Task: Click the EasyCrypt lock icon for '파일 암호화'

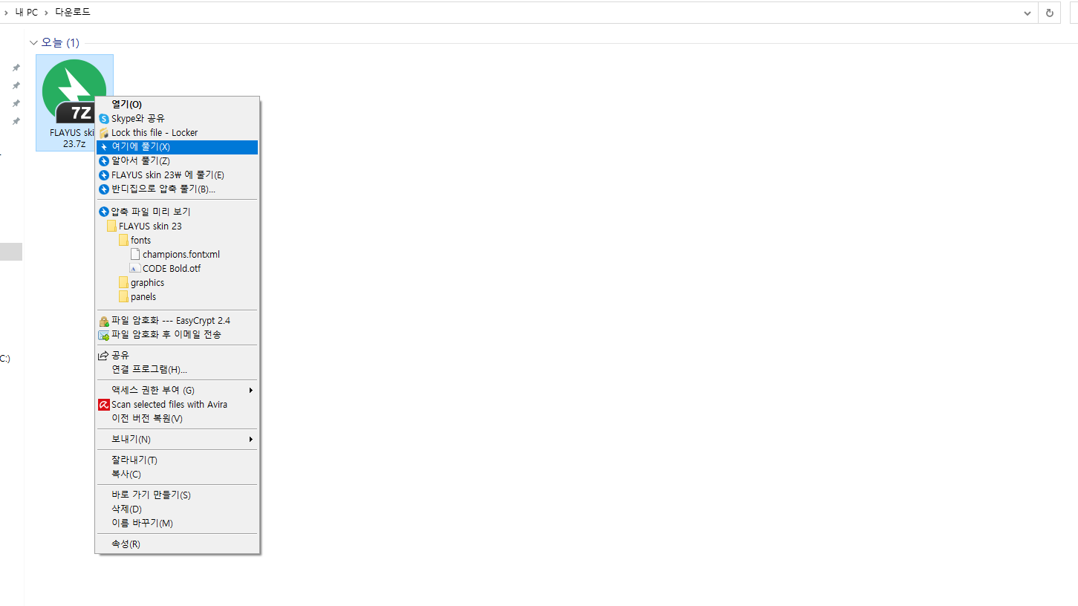Action: point(104,321)
